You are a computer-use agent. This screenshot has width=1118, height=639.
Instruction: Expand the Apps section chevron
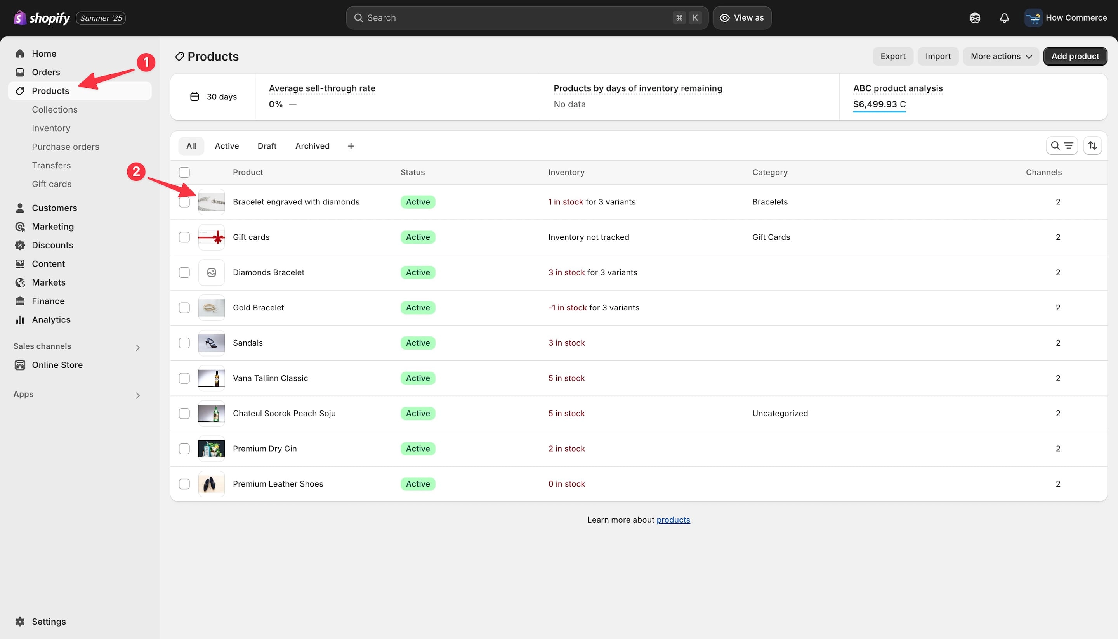coord(138,395)
